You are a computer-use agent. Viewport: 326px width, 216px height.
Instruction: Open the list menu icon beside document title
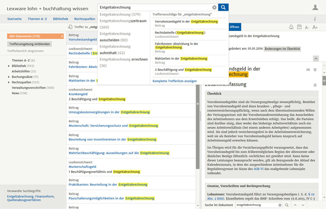[x=315, y=70]
